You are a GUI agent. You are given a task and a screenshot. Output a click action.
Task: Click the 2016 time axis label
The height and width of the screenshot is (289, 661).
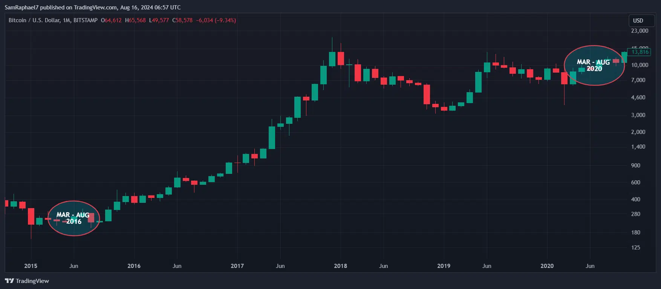(134, 266)
